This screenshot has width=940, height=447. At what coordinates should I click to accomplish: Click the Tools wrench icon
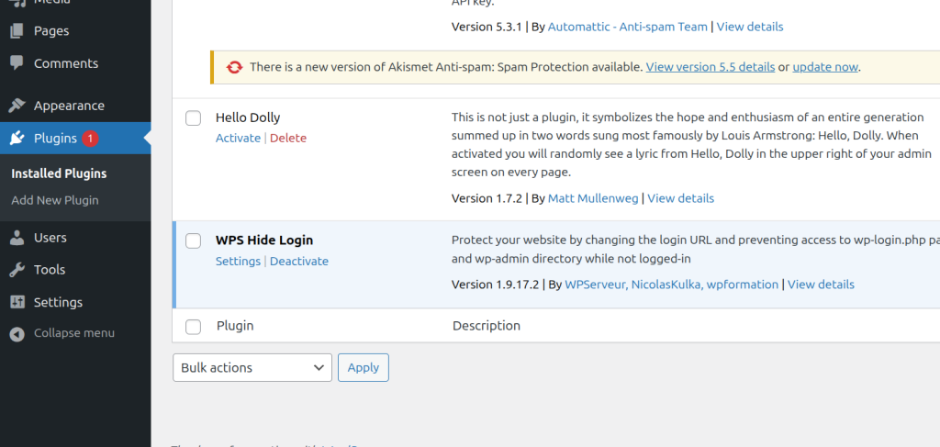17,270
